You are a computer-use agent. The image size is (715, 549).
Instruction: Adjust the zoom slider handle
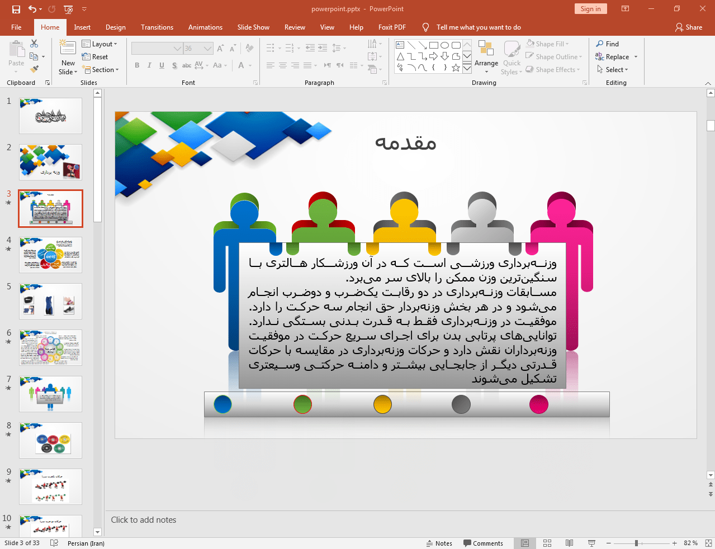(x=636, y=543)
